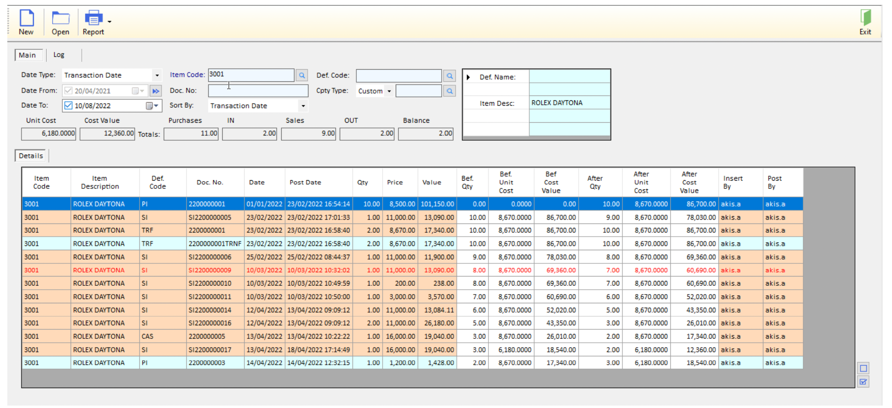Open the Sort By dropdown
The height and width of the screenshot is (408, 892).
pos(303,106)
